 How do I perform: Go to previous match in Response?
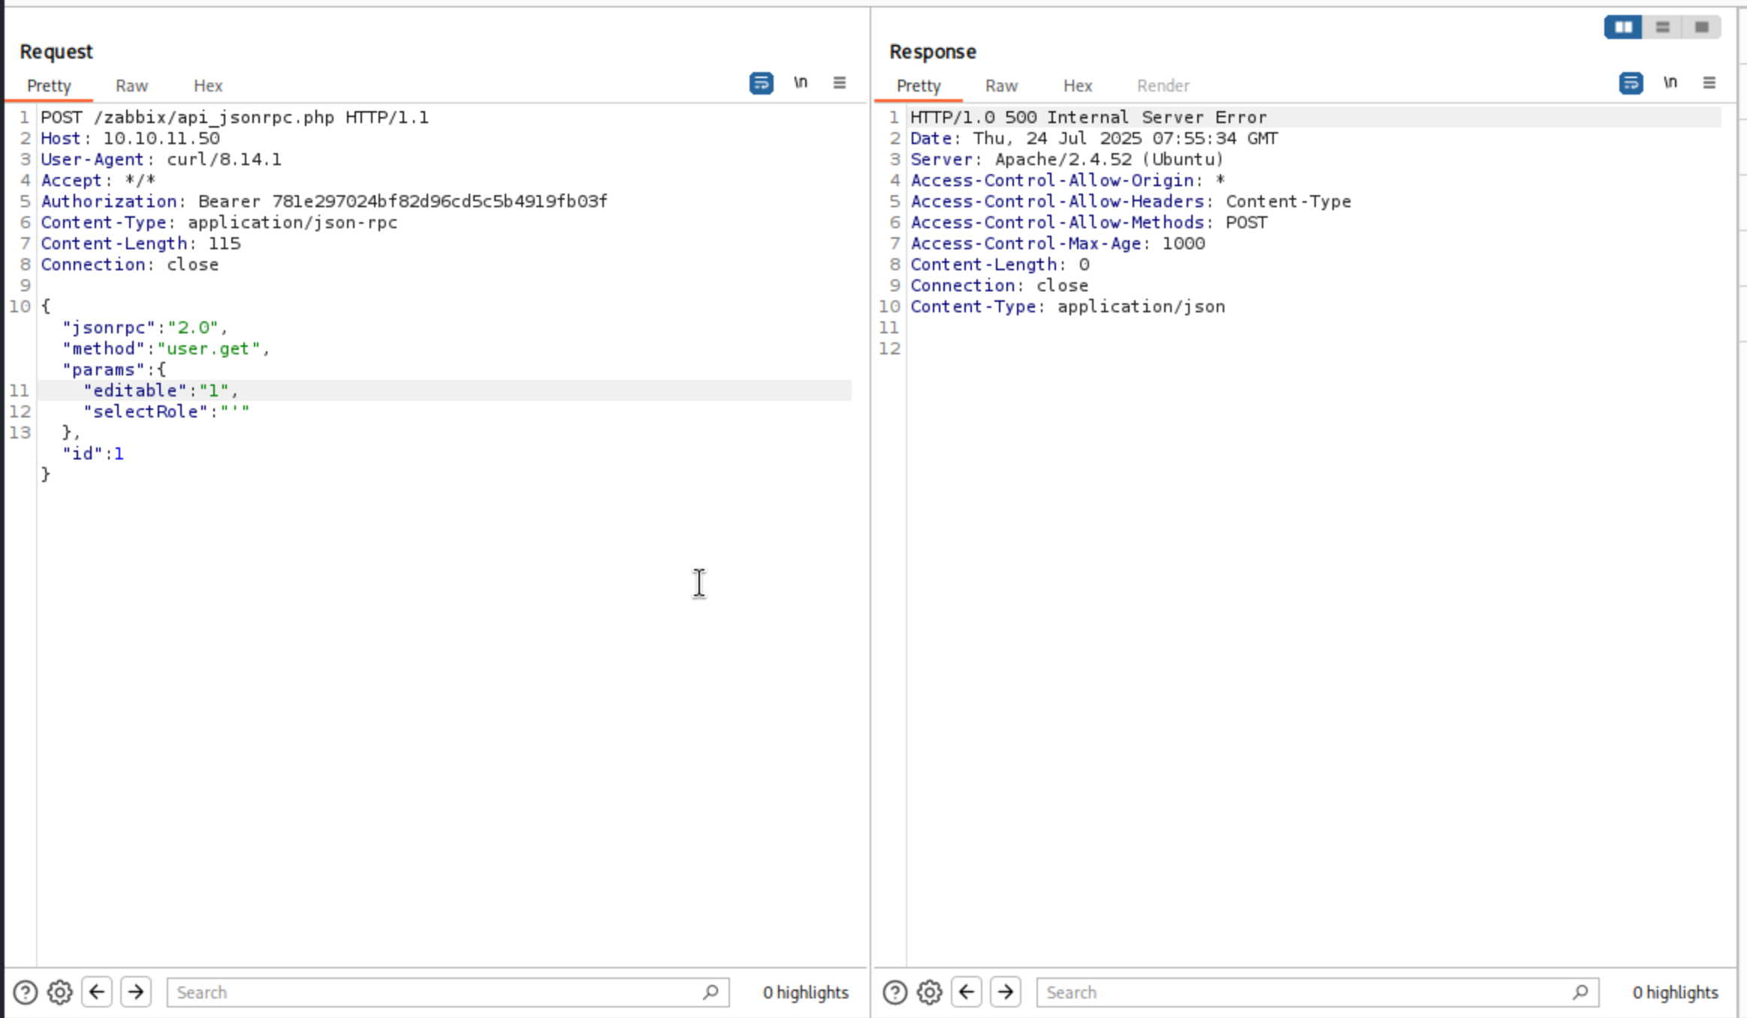coord(967,992)
